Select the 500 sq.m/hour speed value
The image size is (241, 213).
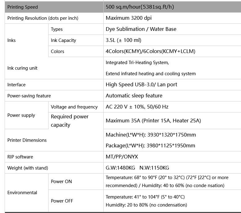coord(140,7)
